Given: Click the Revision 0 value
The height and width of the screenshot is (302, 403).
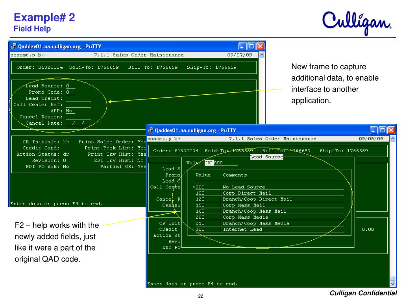Looking at the screenshot, I should [x=65, y=160].
